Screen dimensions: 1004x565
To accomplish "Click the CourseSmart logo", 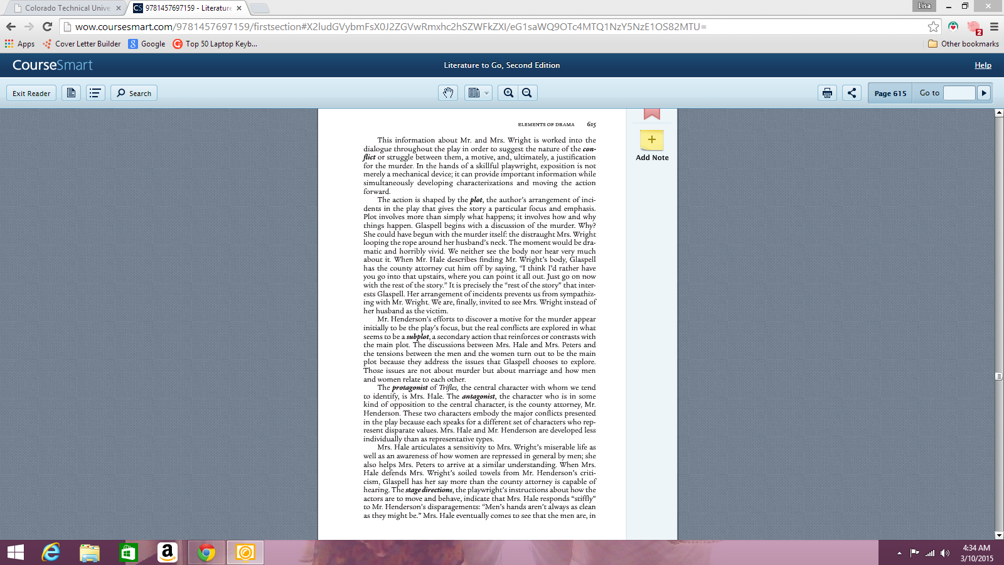I will (53, 65).
